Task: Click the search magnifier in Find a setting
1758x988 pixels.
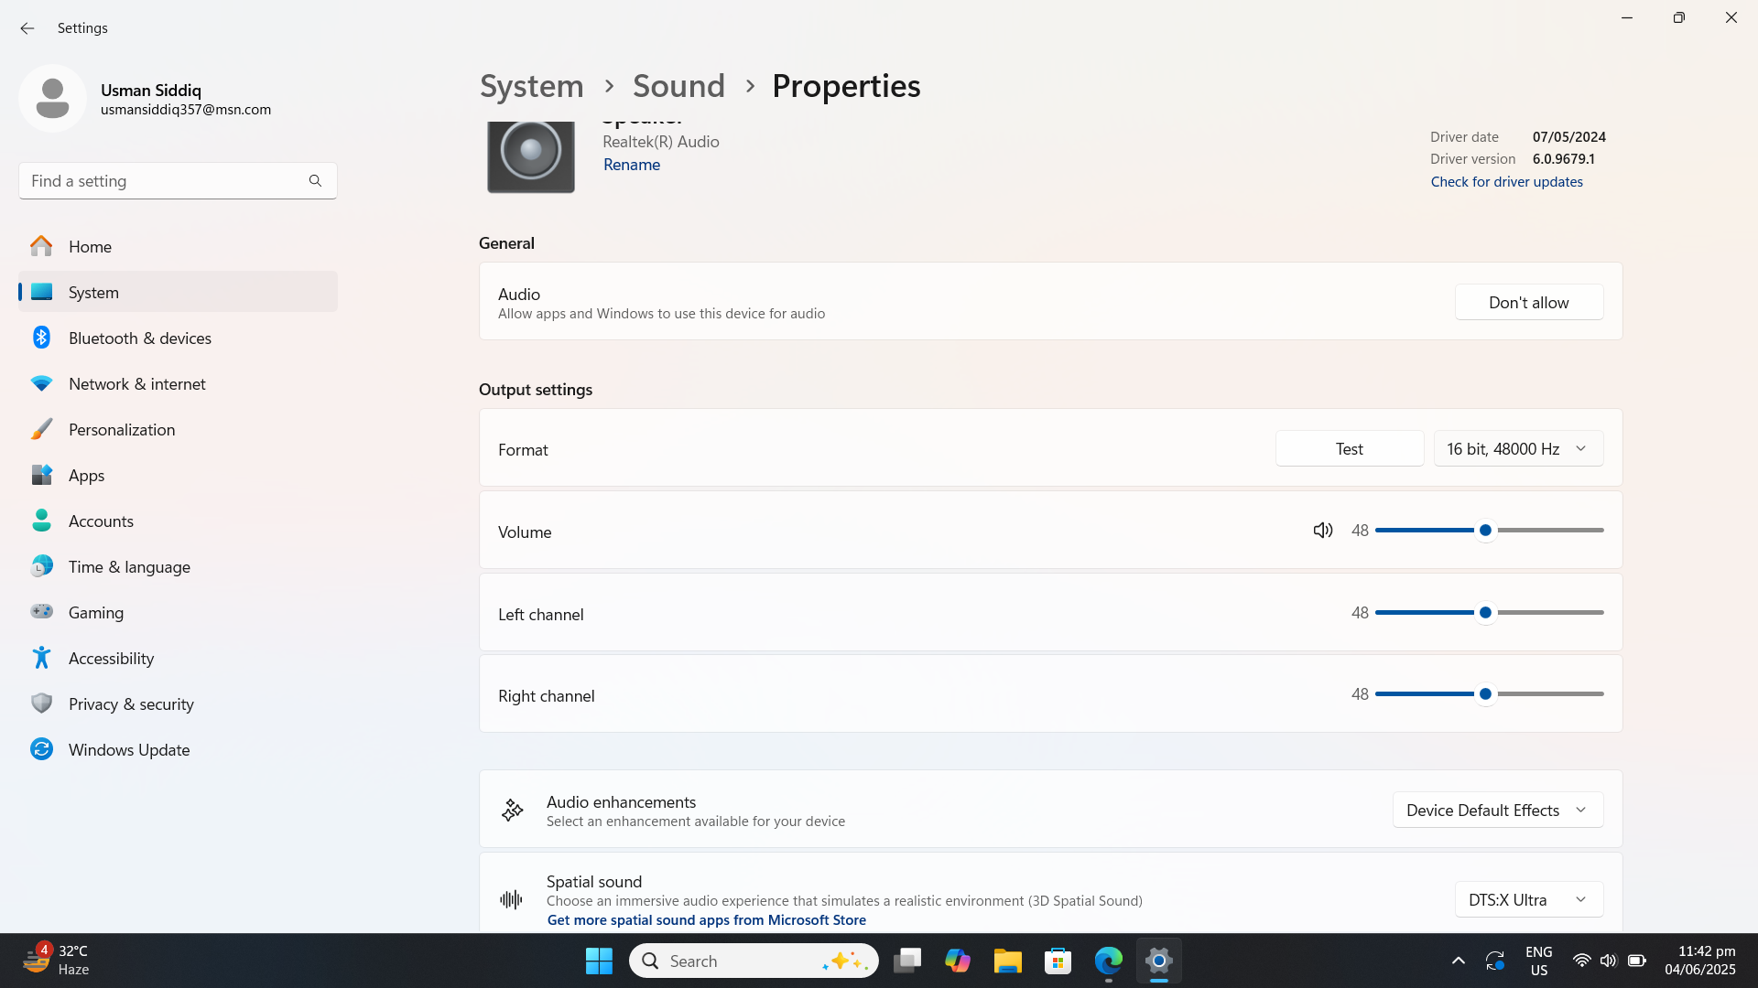Action: [x=315, y=180]
